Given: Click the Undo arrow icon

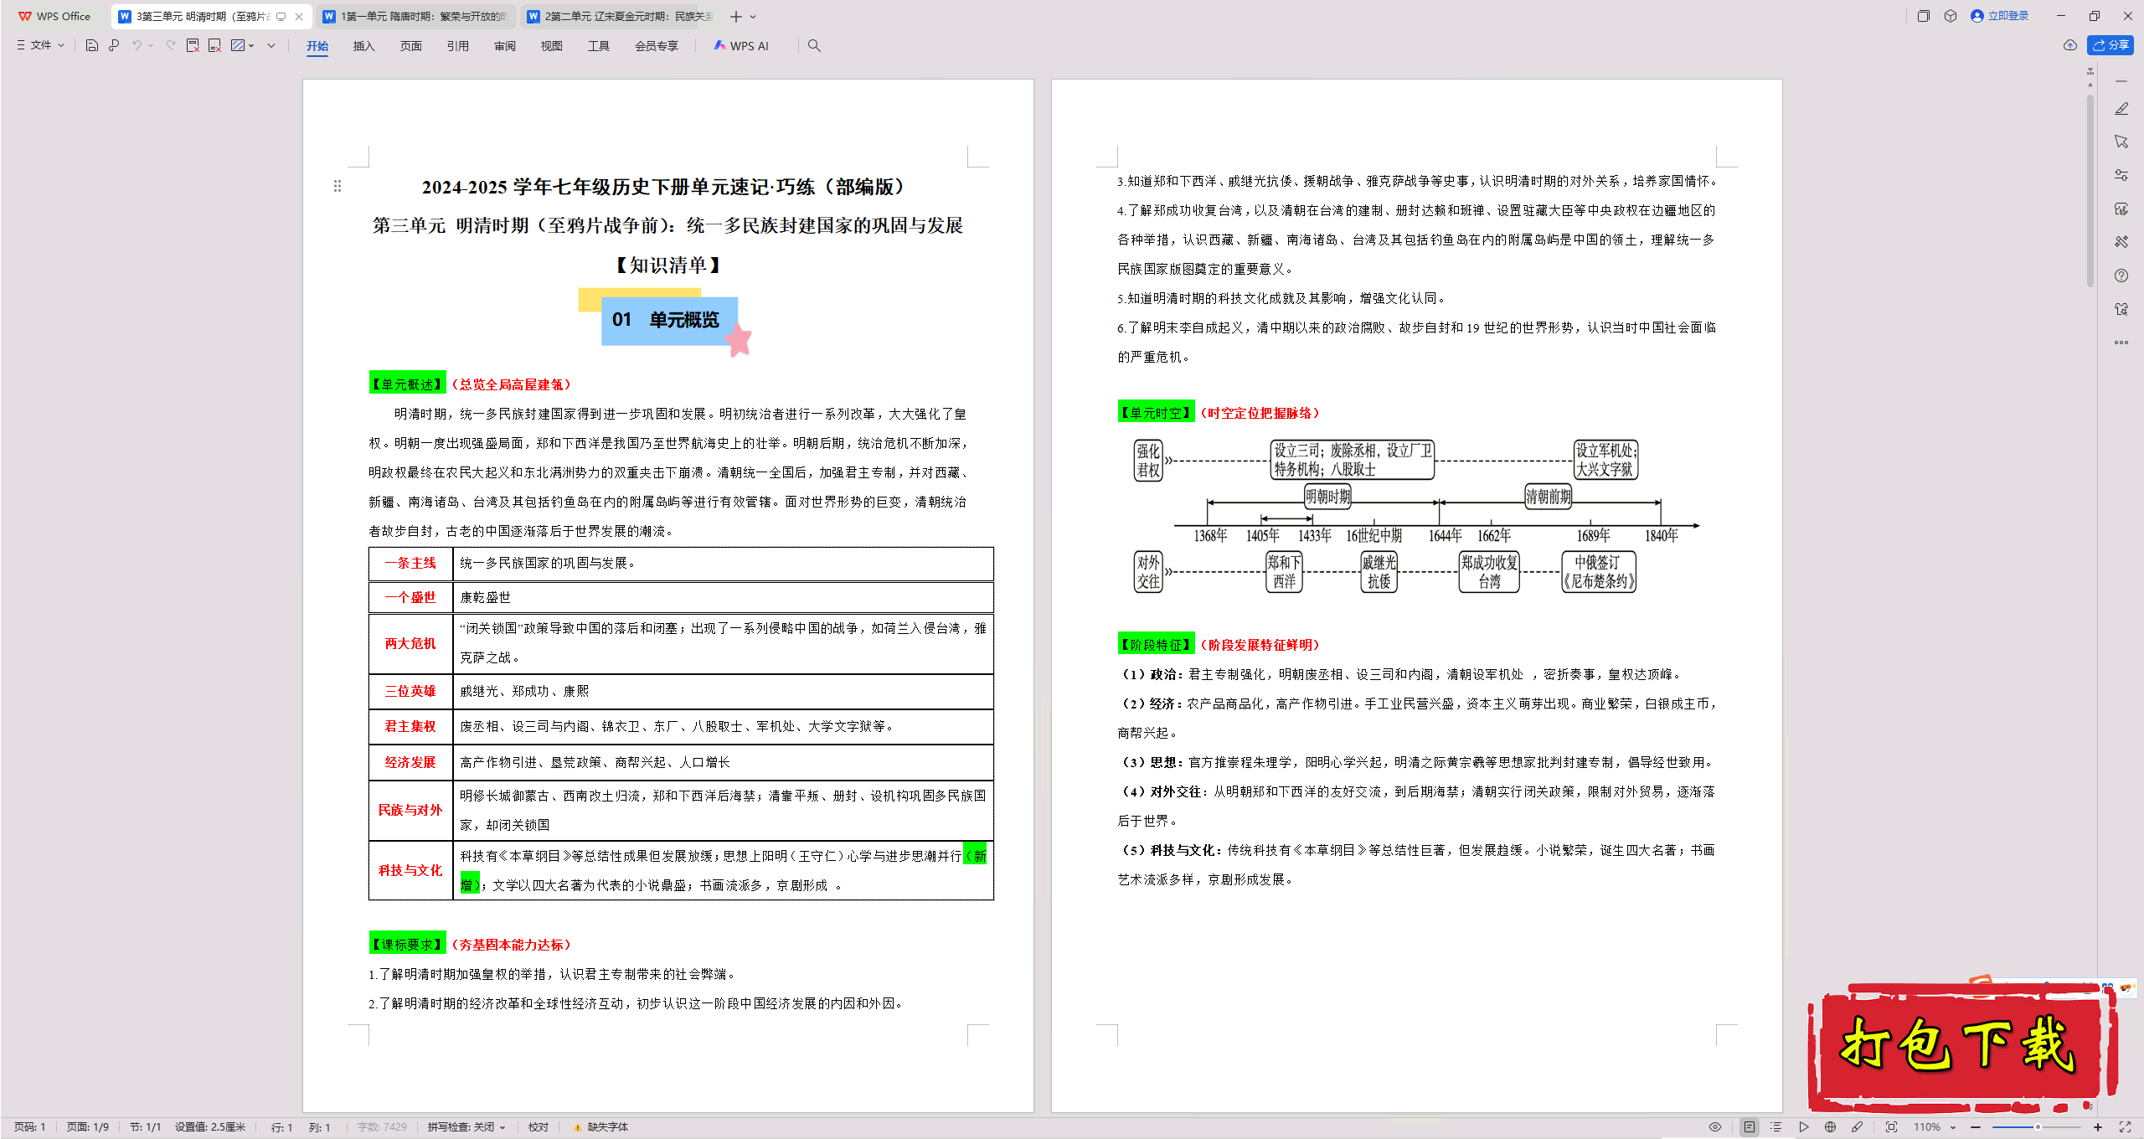Looking at the screenshot, I should (x=137, y=45).
